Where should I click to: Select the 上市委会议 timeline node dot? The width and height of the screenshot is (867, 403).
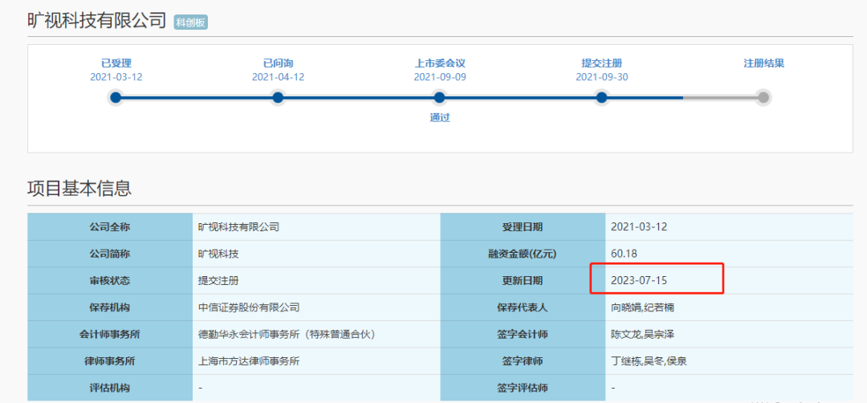[x=440, y=98]
